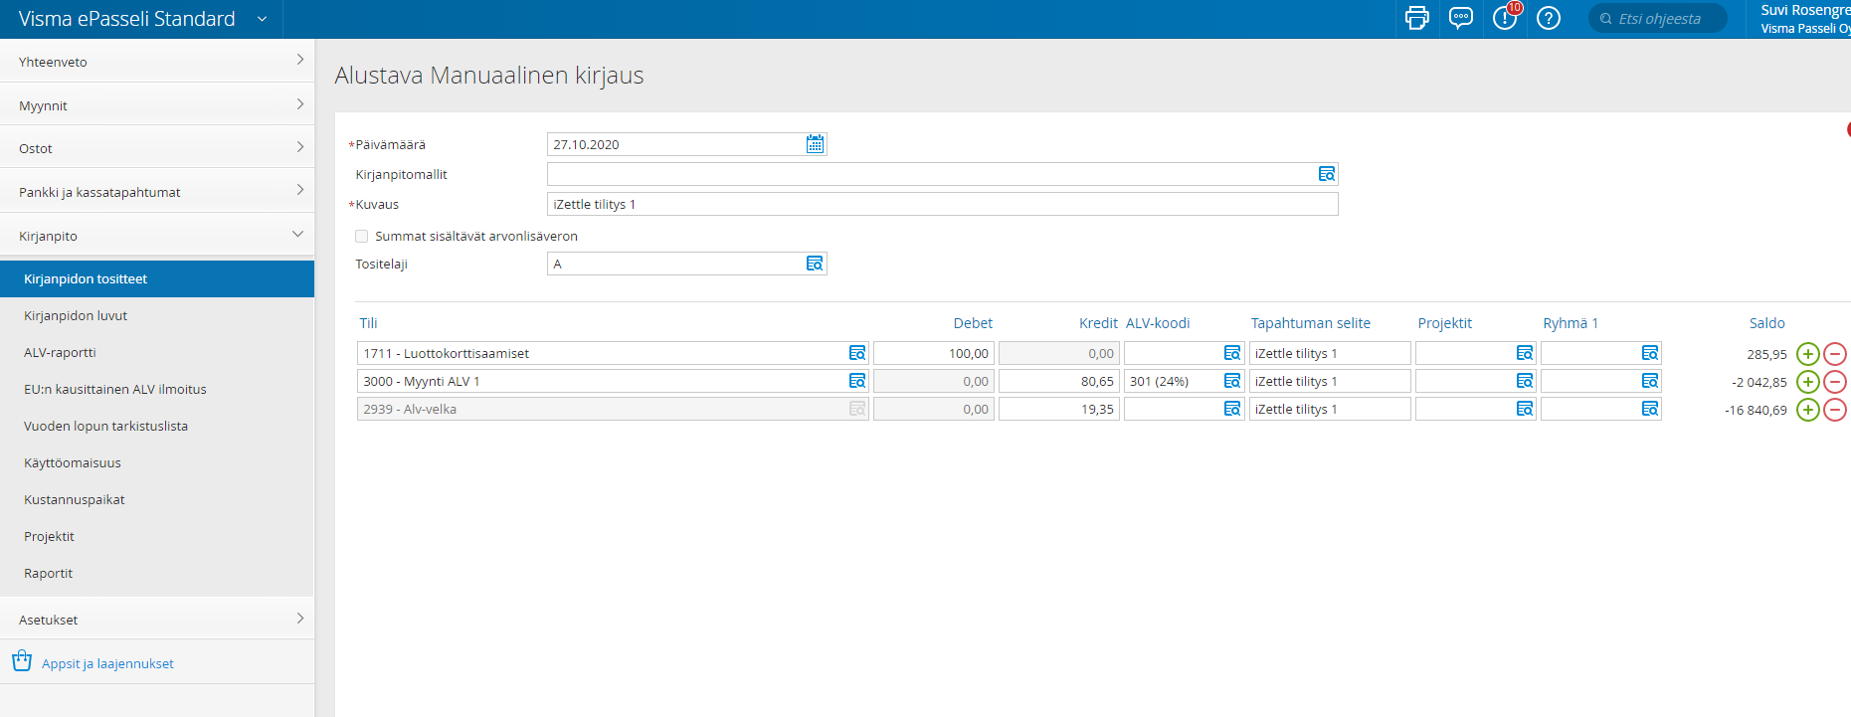Open ALV-koodi lookup for 301 (24%)
1851x717 pixels.
coord(1232,381)
